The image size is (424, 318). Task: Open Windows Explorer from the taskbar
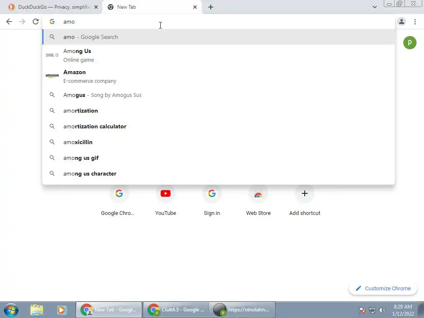coord(36,310)
